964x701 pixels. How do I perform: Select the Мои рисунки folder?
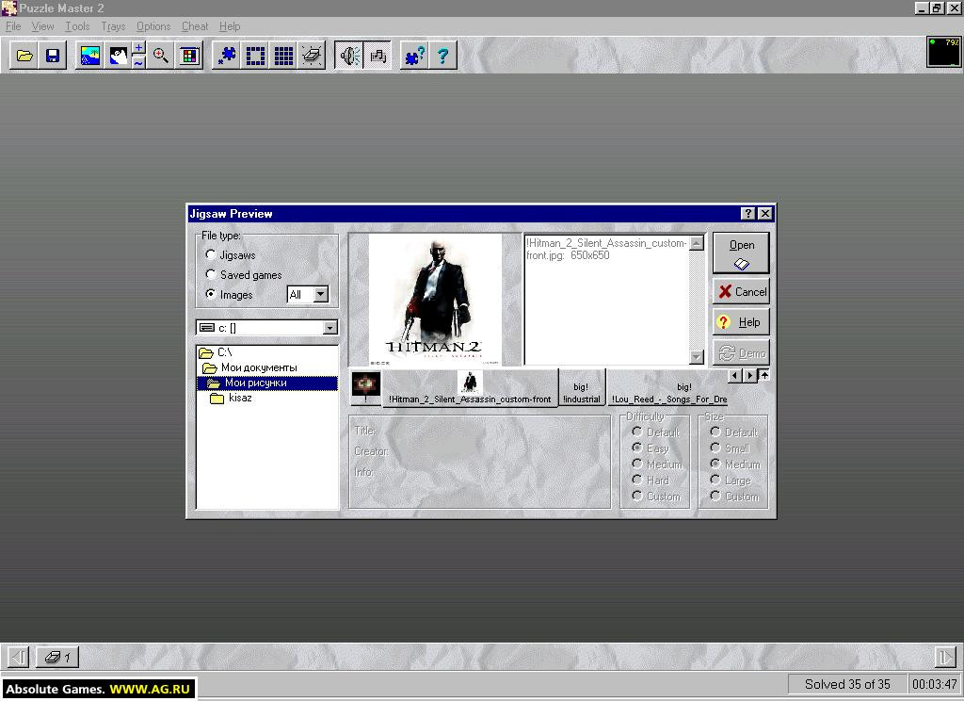coord(266,383)
